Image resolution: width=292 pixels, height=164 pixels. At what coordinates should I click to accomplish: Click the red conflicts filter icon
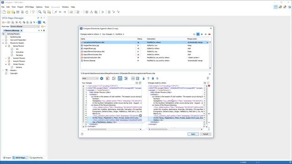coord(209,34)
